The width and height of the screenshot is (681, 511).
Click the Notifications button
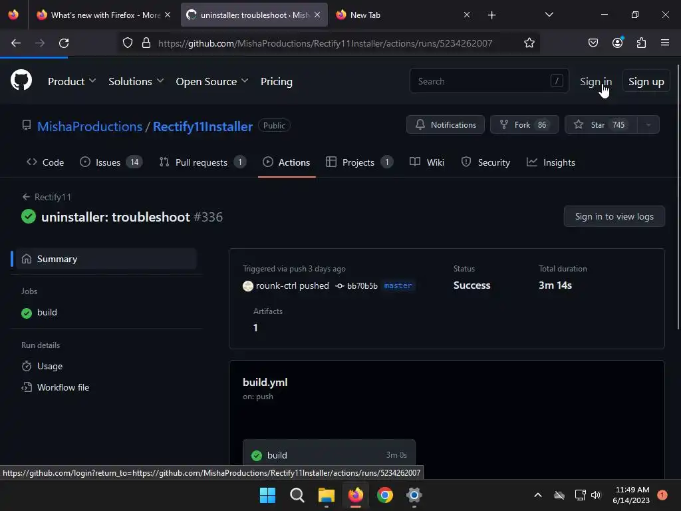tap(445, 124)
